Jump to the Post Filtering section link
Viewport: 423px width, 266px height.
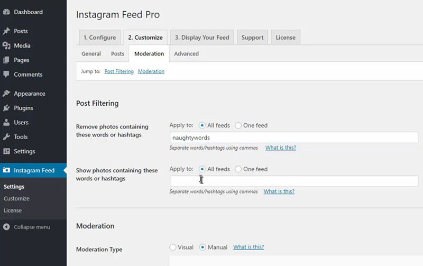[119, 71]
